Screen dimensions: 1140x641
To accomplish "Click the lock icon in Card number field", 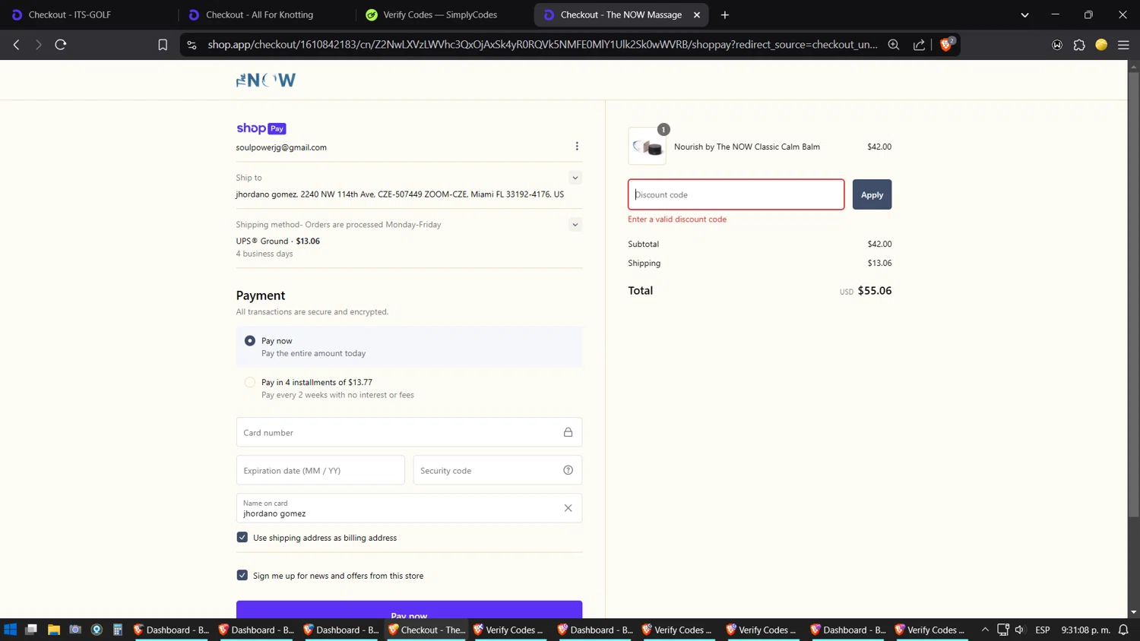I will click(x=568, y=432).
